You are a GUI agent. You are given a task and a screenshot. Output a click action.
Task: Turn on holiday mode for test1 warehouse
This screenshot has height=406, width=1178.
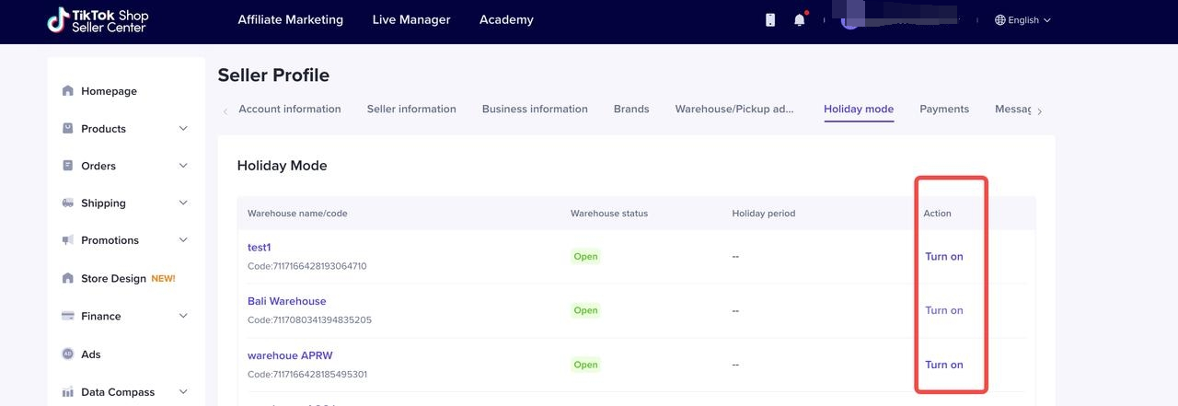943,257
